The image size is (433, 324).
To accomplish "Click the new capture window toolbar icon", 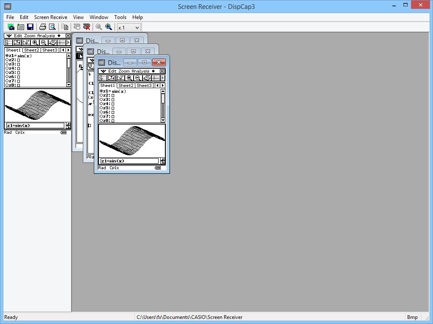I will [x=21, y=27].
